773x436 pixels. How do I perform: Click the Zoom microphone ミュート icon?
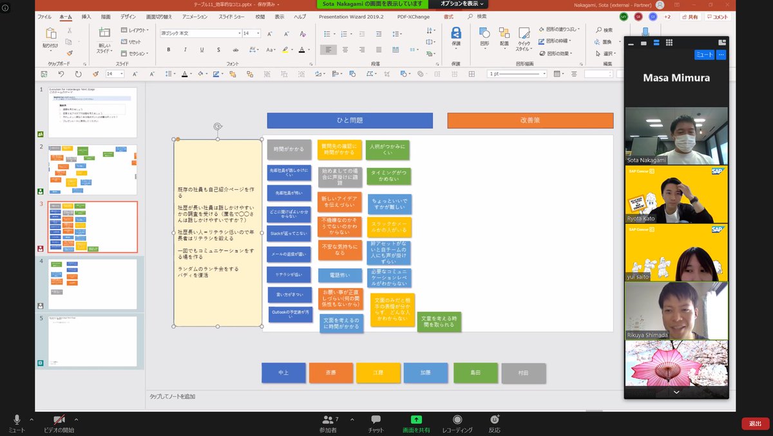17,419
